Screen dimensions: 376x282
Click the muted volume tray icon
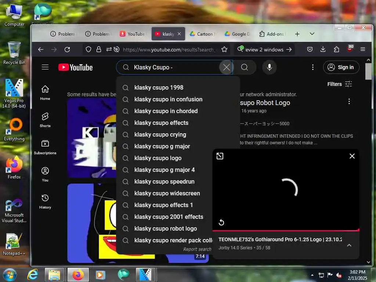tap(339, 275)
